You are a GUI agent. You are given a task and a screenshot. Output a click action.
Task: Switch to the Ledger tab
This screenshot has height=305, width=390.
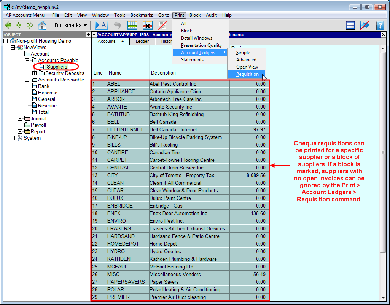pyautogui.click(x=142, y=41)
